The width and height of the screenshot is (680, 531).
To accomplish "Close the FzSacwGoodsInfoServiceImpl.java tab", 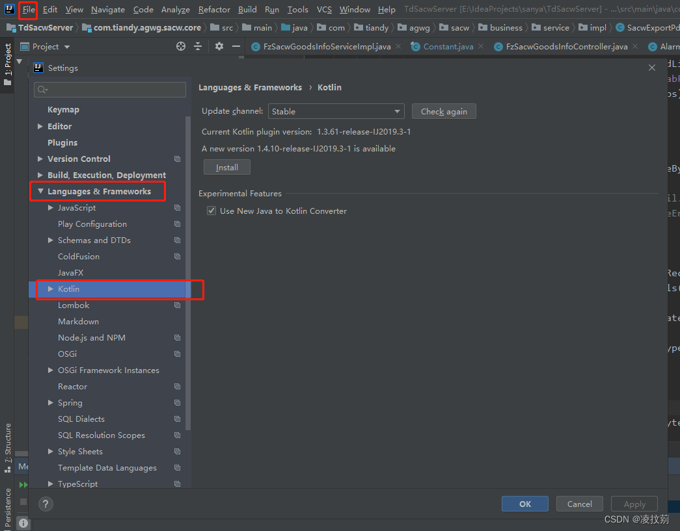I will [398, 46].
